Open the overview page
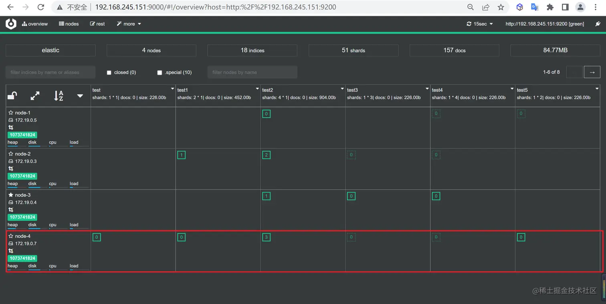This screenshot has width=606, height=304. coord(35,24)
